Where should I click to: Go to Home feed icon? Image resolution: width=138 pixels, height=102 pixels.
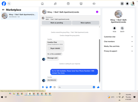[42, 4]
